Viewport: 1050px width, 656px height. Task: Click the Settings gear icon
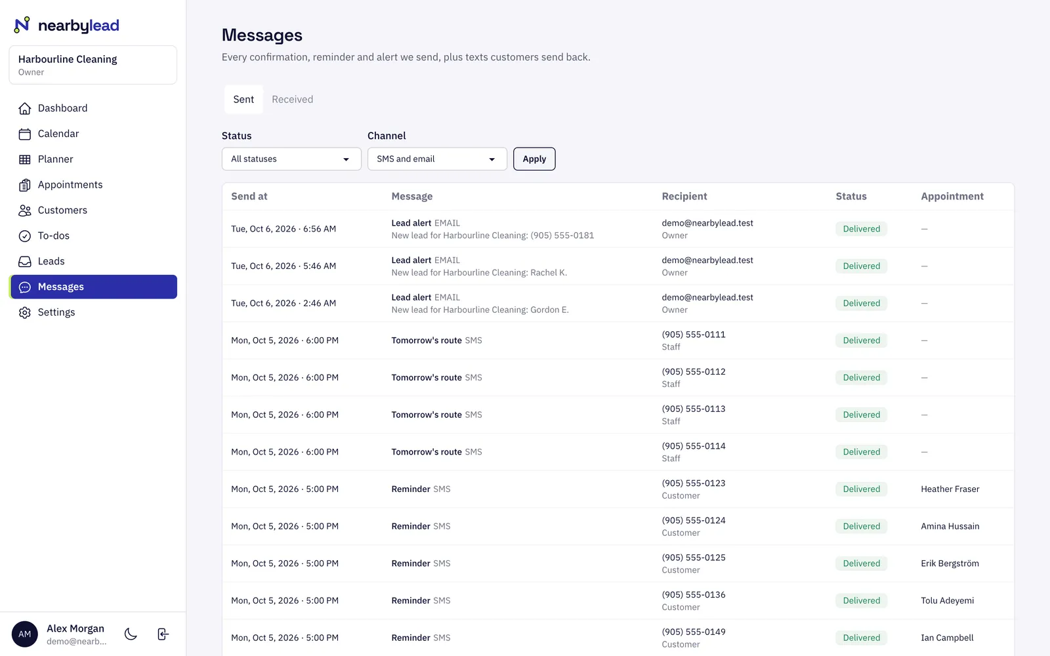(25, 313)
